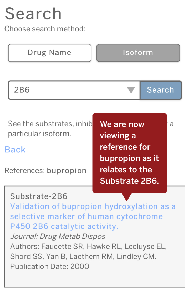
Task: Click the blue Search button
Action: (161, 90)
